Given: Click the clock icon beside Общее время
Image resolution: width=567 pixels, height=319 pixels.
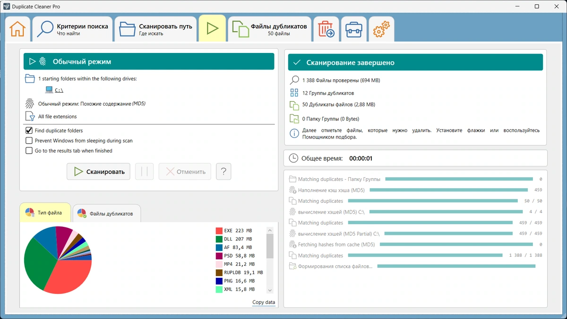Looking at the screenshot, I should 293,158.
